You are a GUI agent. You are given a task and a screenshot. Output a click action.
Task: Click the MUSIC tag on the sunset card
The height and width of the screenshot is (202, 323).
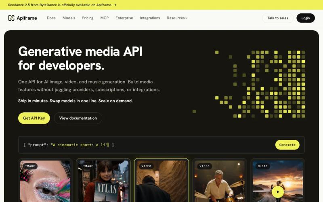pyautogui.click(x=263, y=166)
